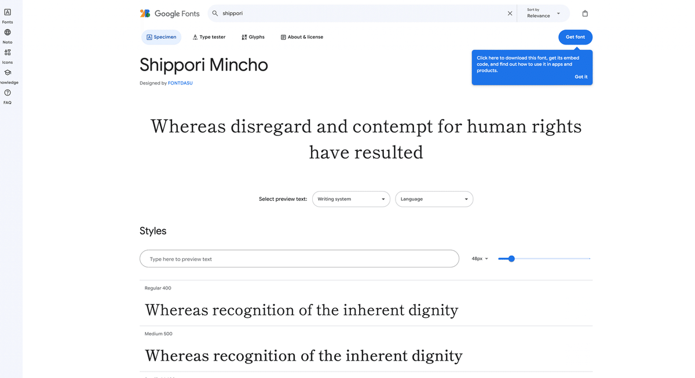Open the Writing system dropdown
The height and width of the screenshot is (378, 695).
pos(351,199)
